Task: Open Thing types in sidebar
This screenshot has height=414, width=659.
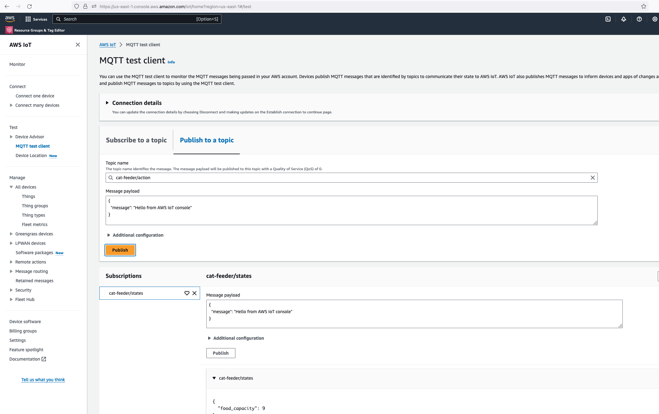Action: coord(33,215)
